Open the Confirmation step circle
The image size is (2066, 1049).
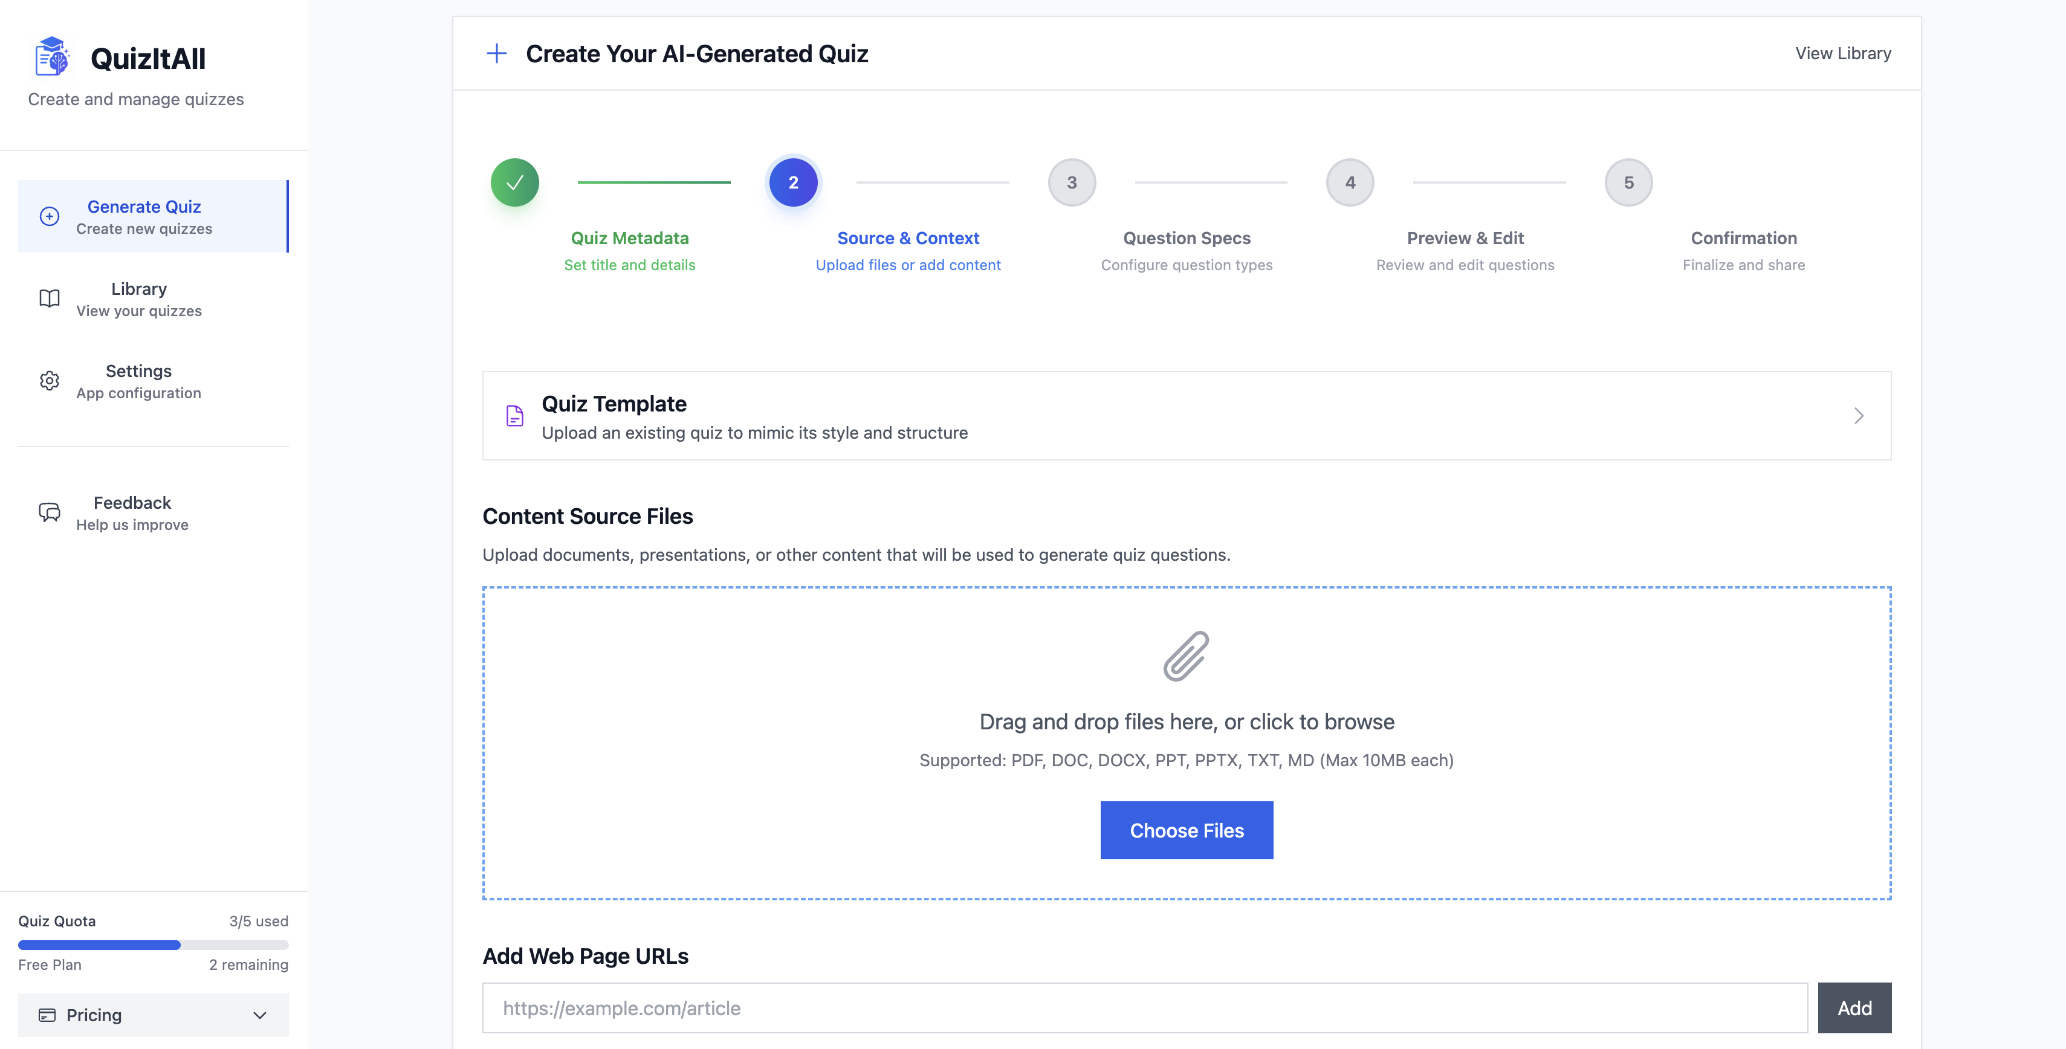1628,182
